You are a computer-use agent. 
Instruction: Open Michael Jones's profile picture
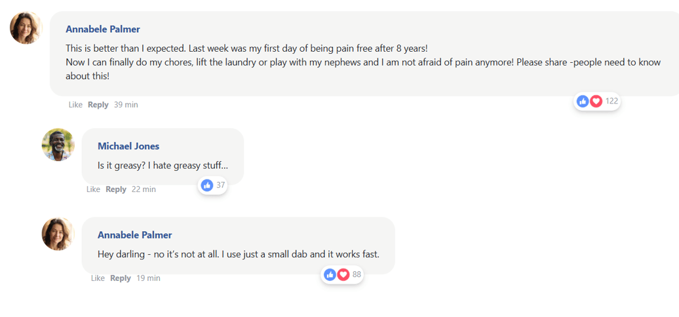58,145
